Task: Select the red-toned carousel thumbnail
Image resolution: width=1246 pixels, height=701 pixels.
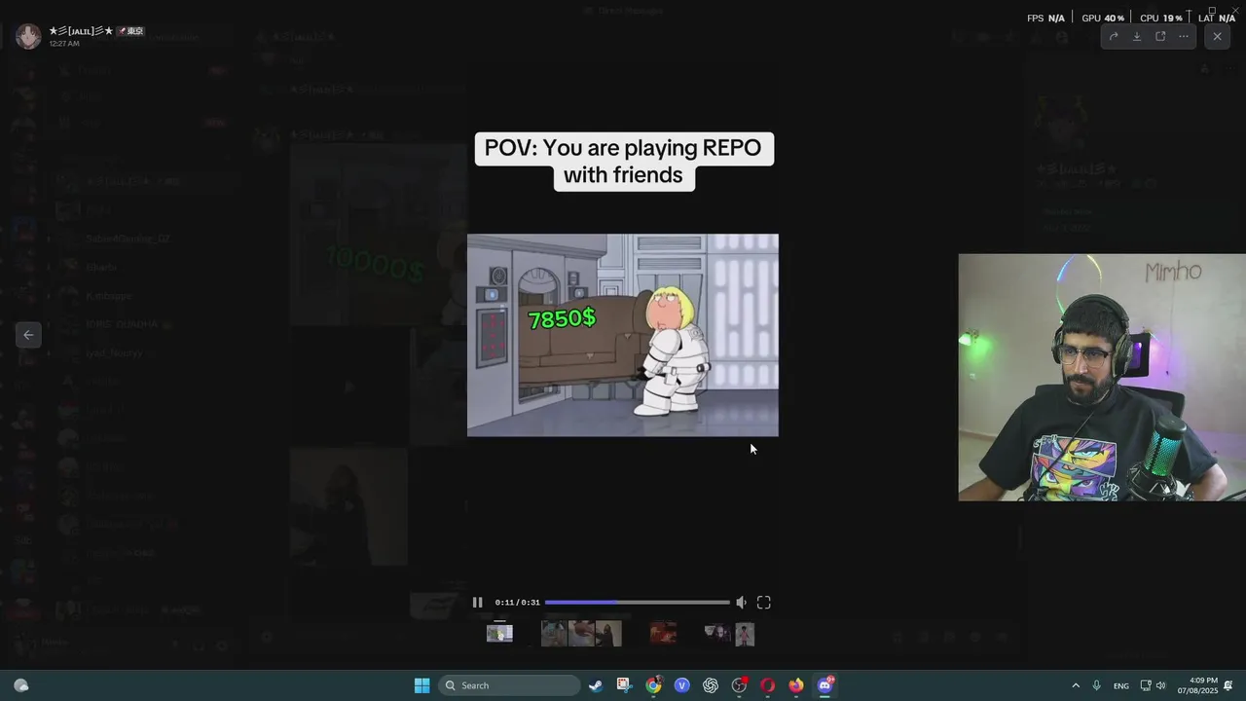Action: tap(663, 634)
